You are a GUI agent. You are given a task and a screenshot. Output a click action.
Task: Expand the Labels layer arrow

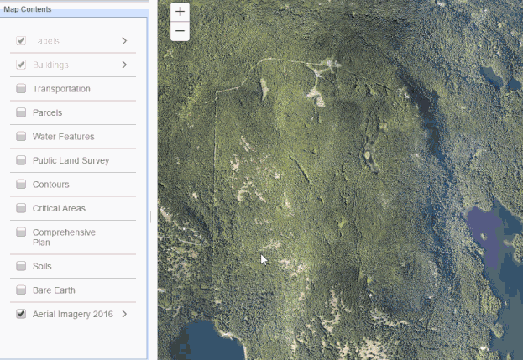coord(124,40)
